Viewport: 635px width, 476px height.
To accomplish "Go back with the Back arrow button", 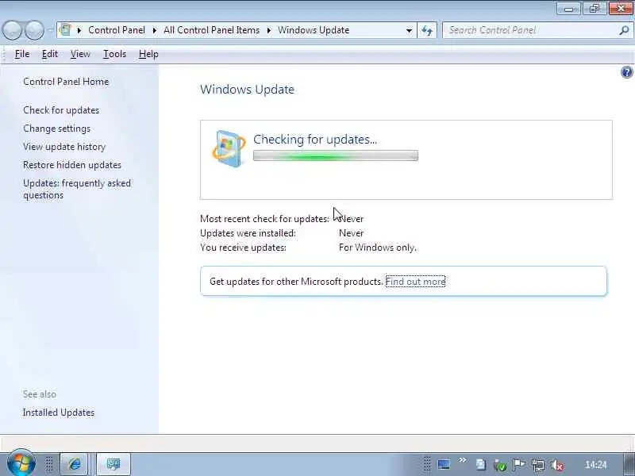I will (12, 30).
